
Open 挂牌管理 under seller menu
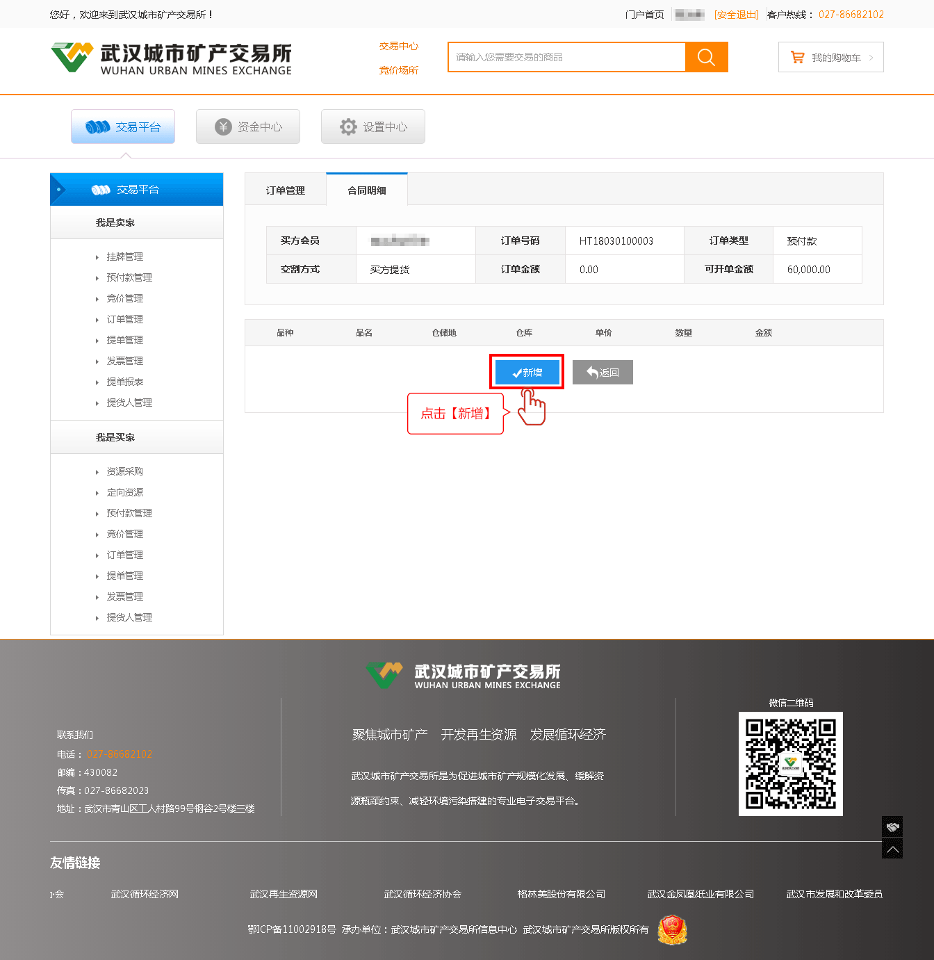(125, 257)
